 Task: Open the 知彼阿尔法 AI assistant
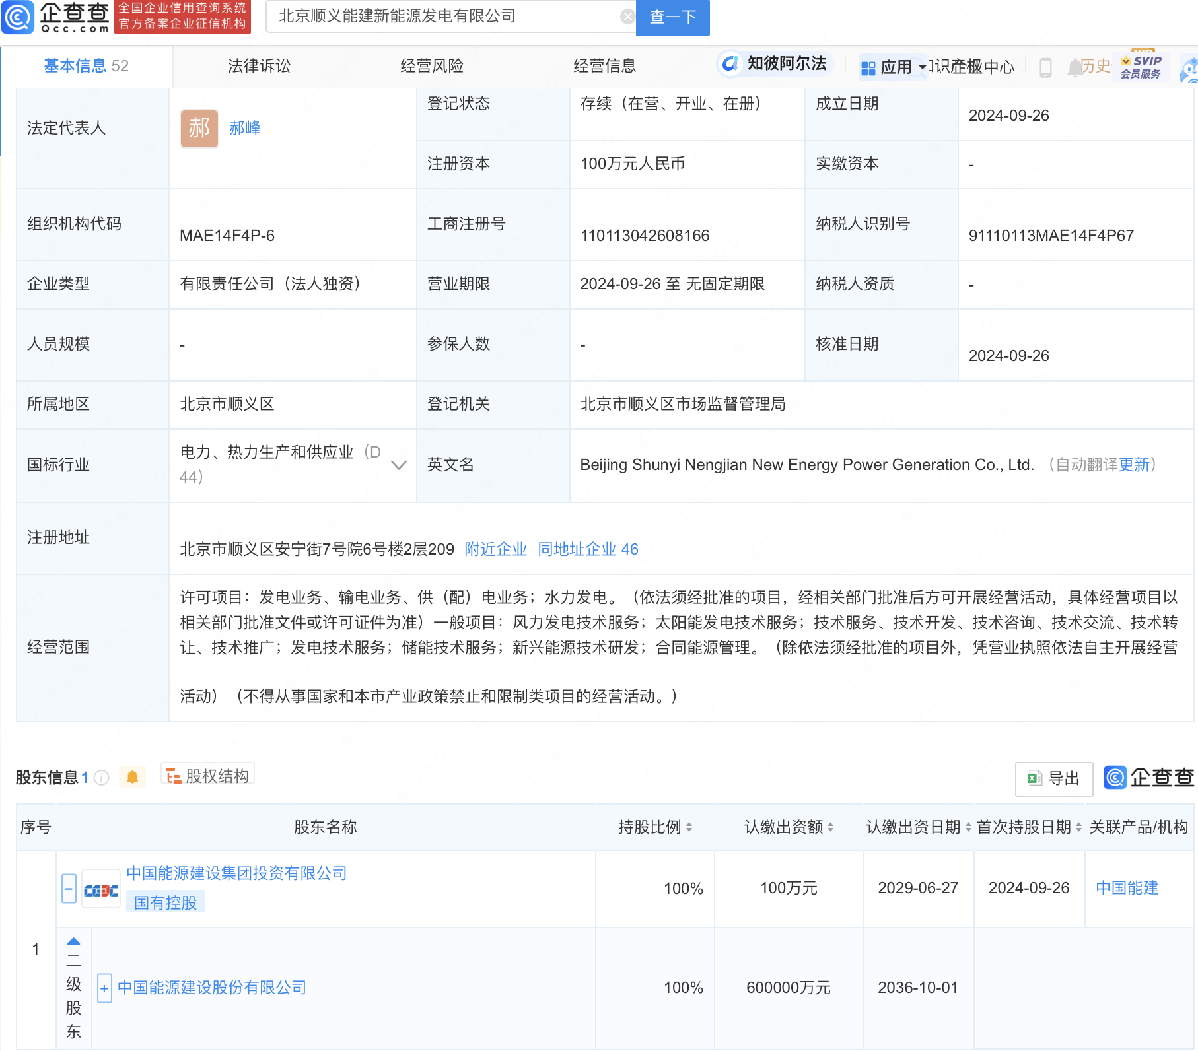775,63
